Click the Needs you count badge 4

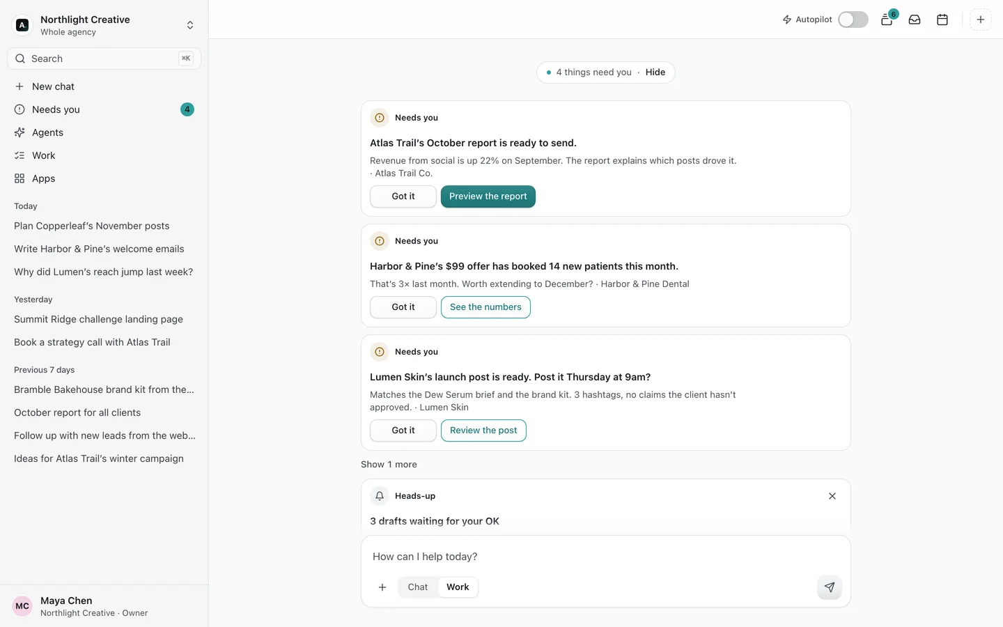point(187,109)
